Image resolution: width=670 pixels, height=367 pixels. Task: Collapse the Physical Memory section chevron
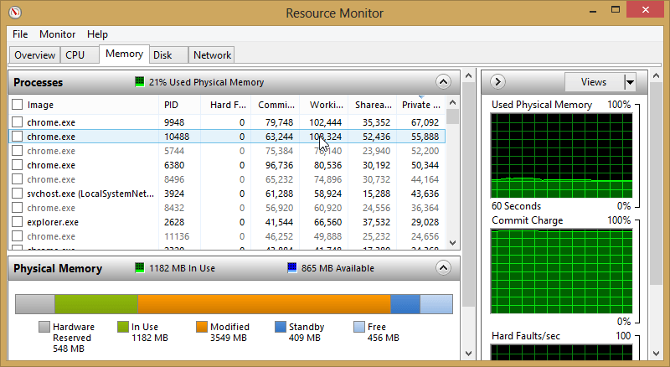(x=443, y=268)
